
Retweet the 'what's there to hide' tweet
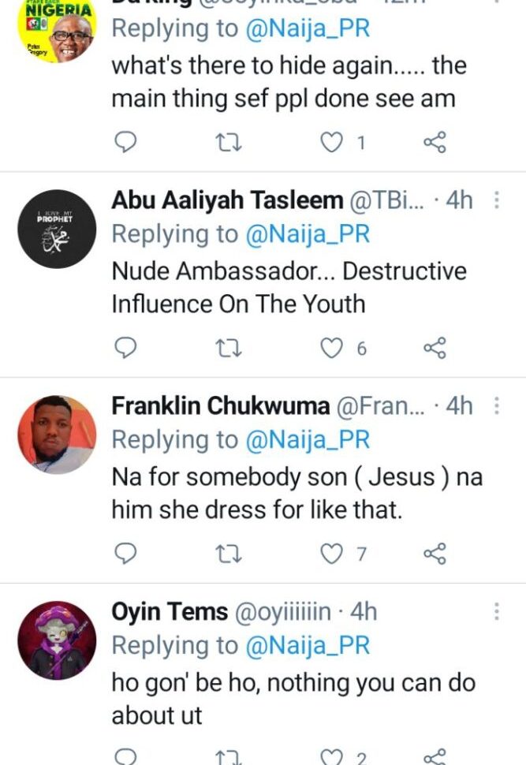[229, 142]
